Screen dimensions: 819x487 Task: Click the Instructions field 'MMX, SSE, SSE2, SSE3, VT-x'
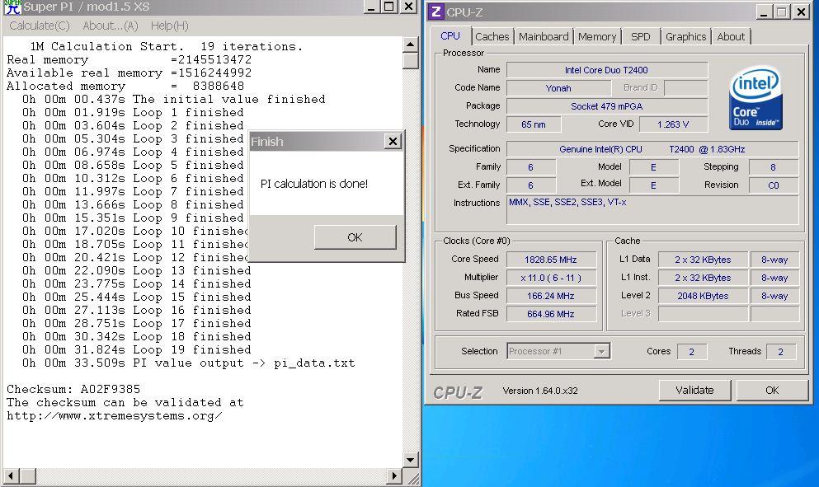(652, 210)
